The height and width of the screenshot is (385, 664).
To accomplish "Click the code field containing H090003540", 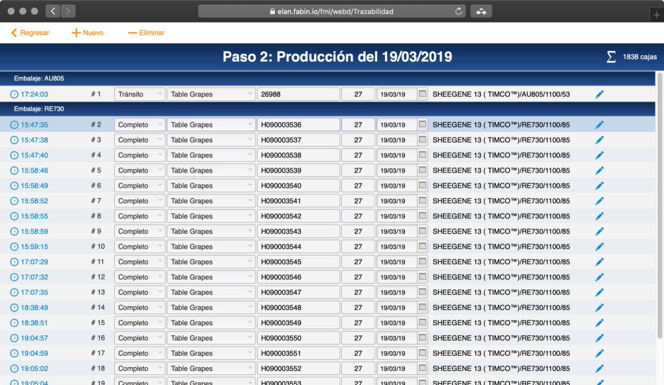I will tap(298, 186).
